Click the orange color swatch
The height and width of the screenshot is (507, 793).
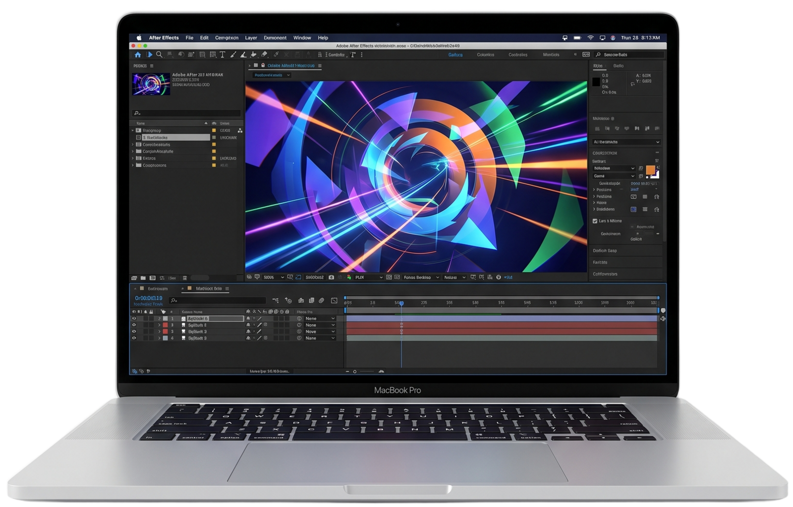(x=650, y=170)
